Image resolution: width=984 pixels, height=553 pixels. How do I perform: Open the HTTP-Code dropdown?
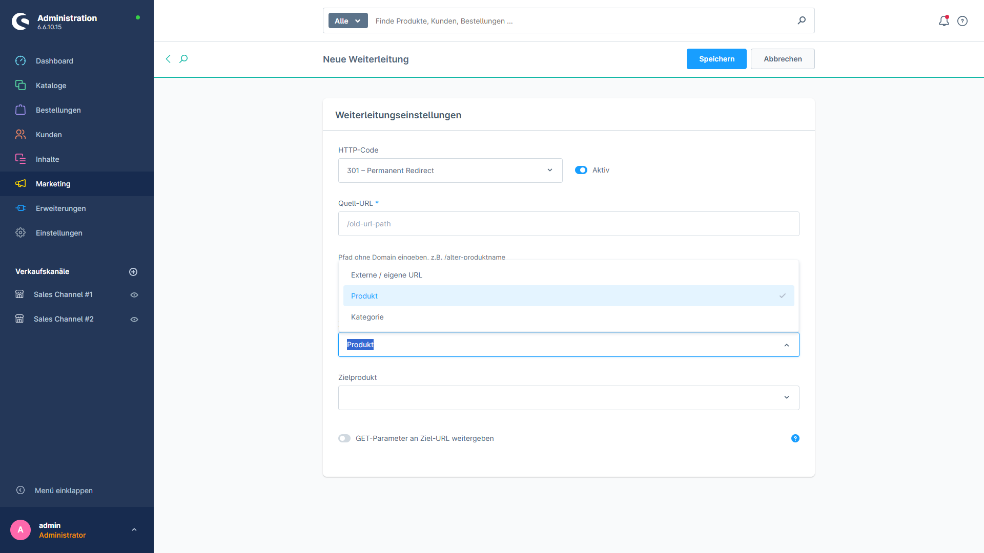click(x=450, y=171)
